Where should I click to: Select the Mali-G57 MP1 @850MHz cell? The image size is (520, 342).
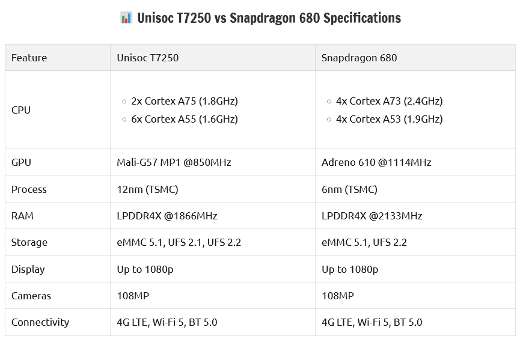pos(174,162)
